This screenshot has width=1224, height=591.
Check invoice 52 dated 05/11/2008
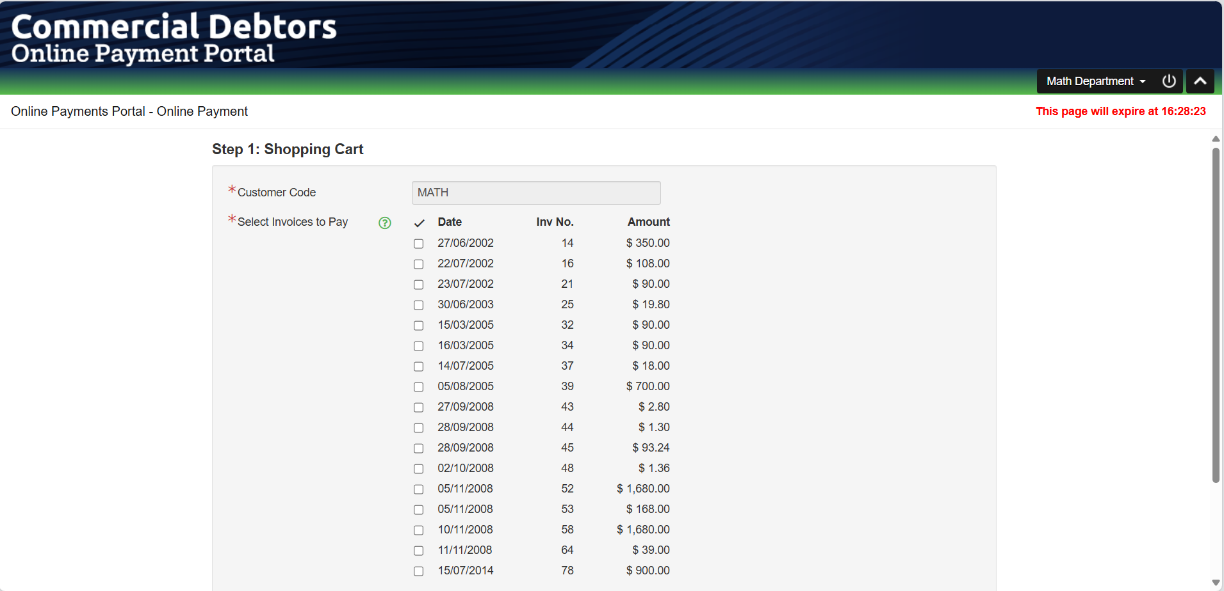419,489
